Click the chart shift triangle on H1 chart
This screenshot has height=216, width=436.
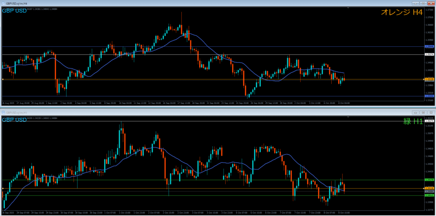pyautogui.click(x=348, y=117)
